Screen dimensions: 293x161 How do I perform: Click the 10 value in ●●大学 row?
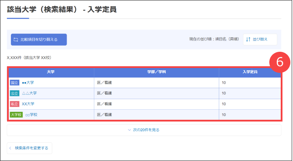coord(224,82)
